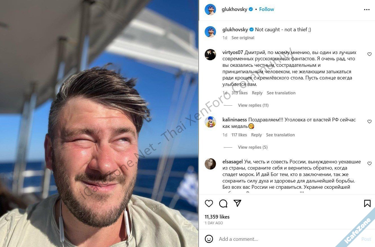Like kalininaess's comment heart
The image size is (375, 247).
click(x=369, y=122)
